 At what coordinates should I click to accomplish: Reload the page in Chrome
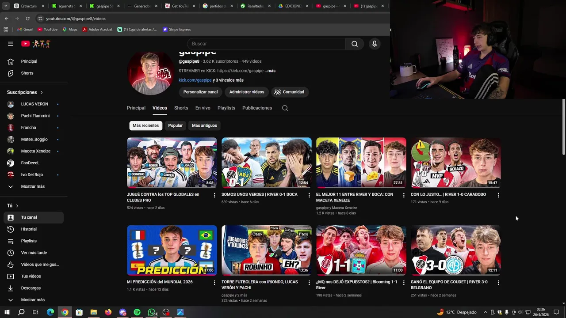tap(27, 19)
